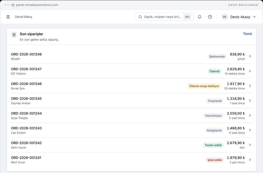Image resolution: width=263 pixels, height=173 pixels.
Task: Click customer name Ayşe Tokgöz
Action: [19, 118]
